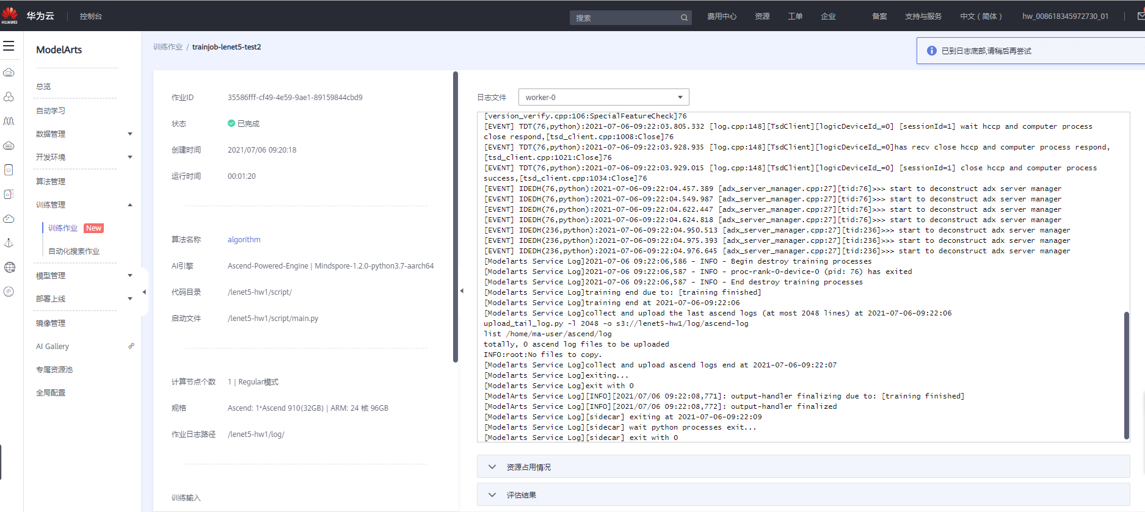This screenshot has width=1145, height=512.
Task: Click the external link icon beside AI Gallery
Action: [x=131, y=346]
